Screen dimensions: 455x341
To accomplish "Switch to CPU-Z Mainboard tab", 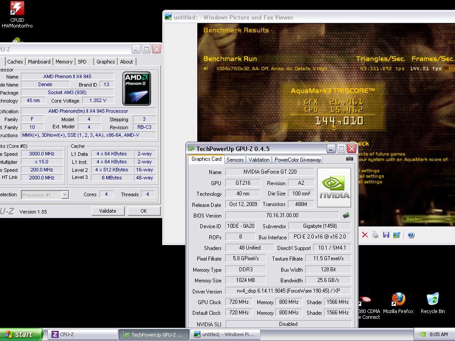I will [39, 61].
